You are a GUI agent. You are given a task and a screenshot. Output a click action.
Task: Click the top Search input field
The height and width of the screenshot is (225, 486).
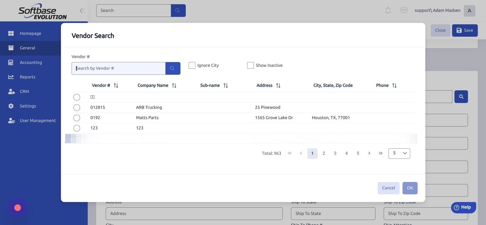click(x=134, y=11)
